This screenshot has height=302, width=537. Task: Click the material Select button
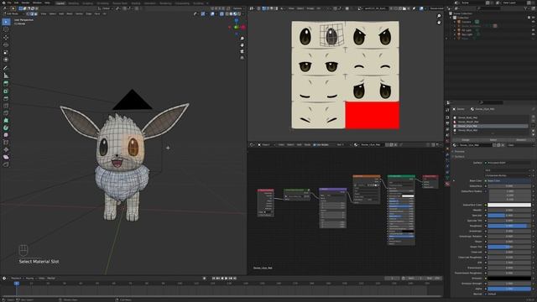tap(493, 140)
